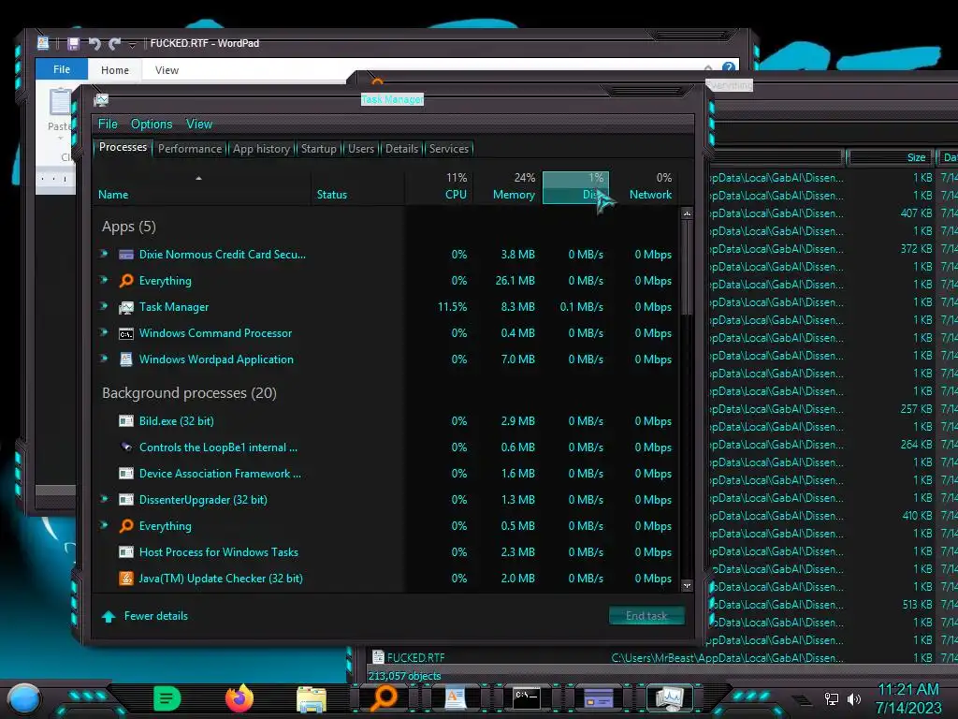The image size is (958, 719).
Task: Expand the background Everything process
Action: pyautogui.click(x=104, y=524)
